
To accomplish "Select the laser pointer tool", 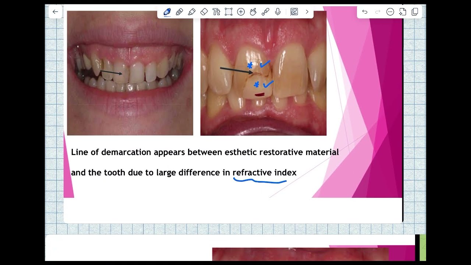I will 265,12.
